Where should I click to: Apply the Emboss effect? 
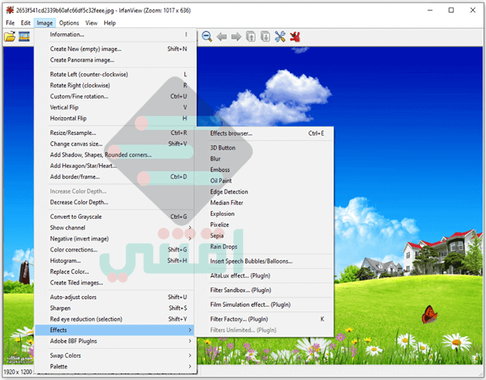(264, 170)
